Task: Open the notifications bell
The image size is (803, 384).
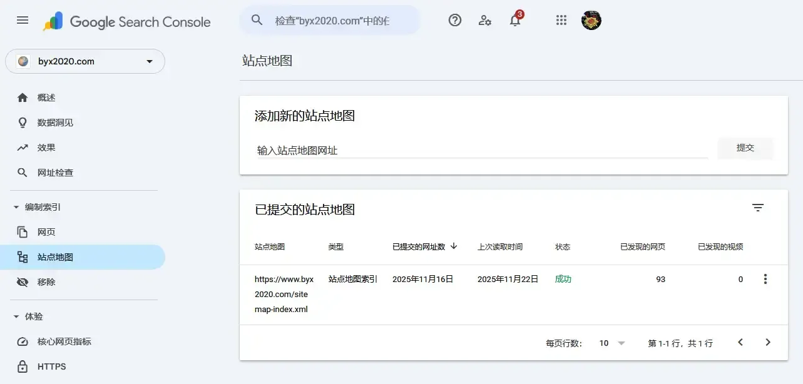Action: [515, 21]
